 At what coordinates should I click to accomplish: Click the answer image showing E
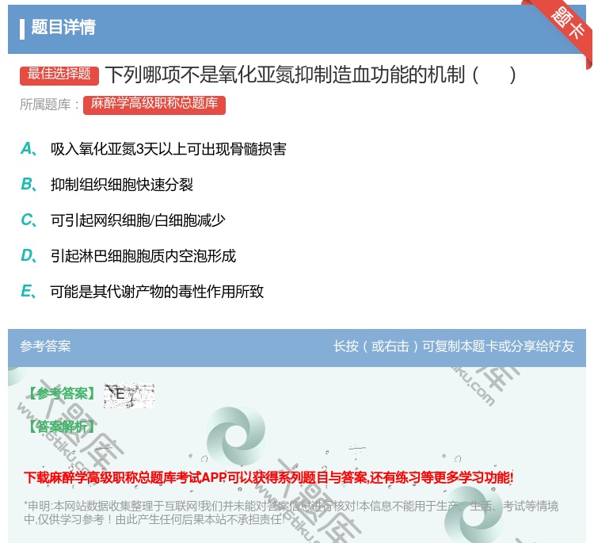[129, 396]
